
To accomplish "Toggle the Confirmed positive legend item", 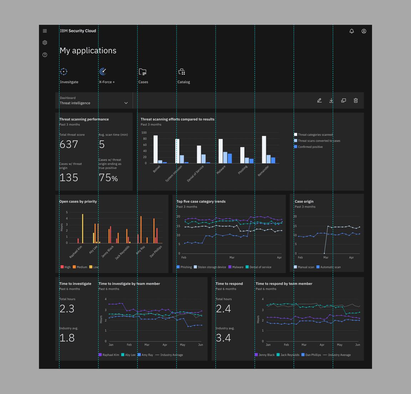I will (310, 147).
